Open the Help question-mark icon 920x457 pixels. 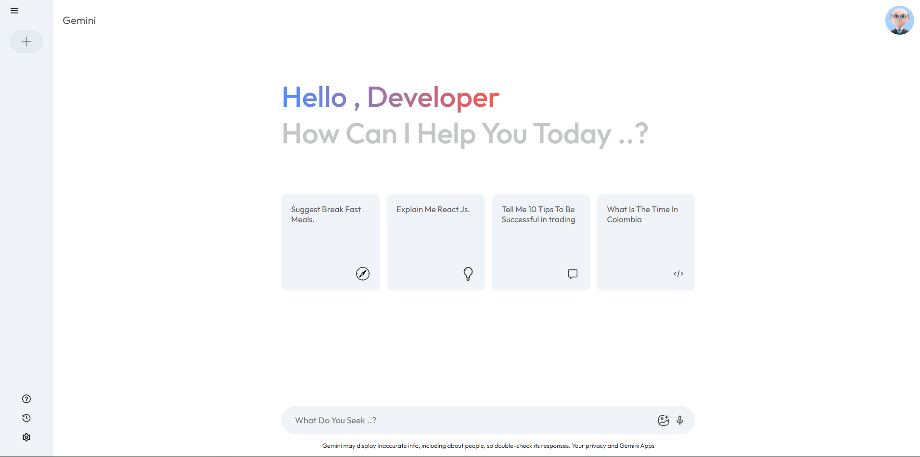(26, 399)
